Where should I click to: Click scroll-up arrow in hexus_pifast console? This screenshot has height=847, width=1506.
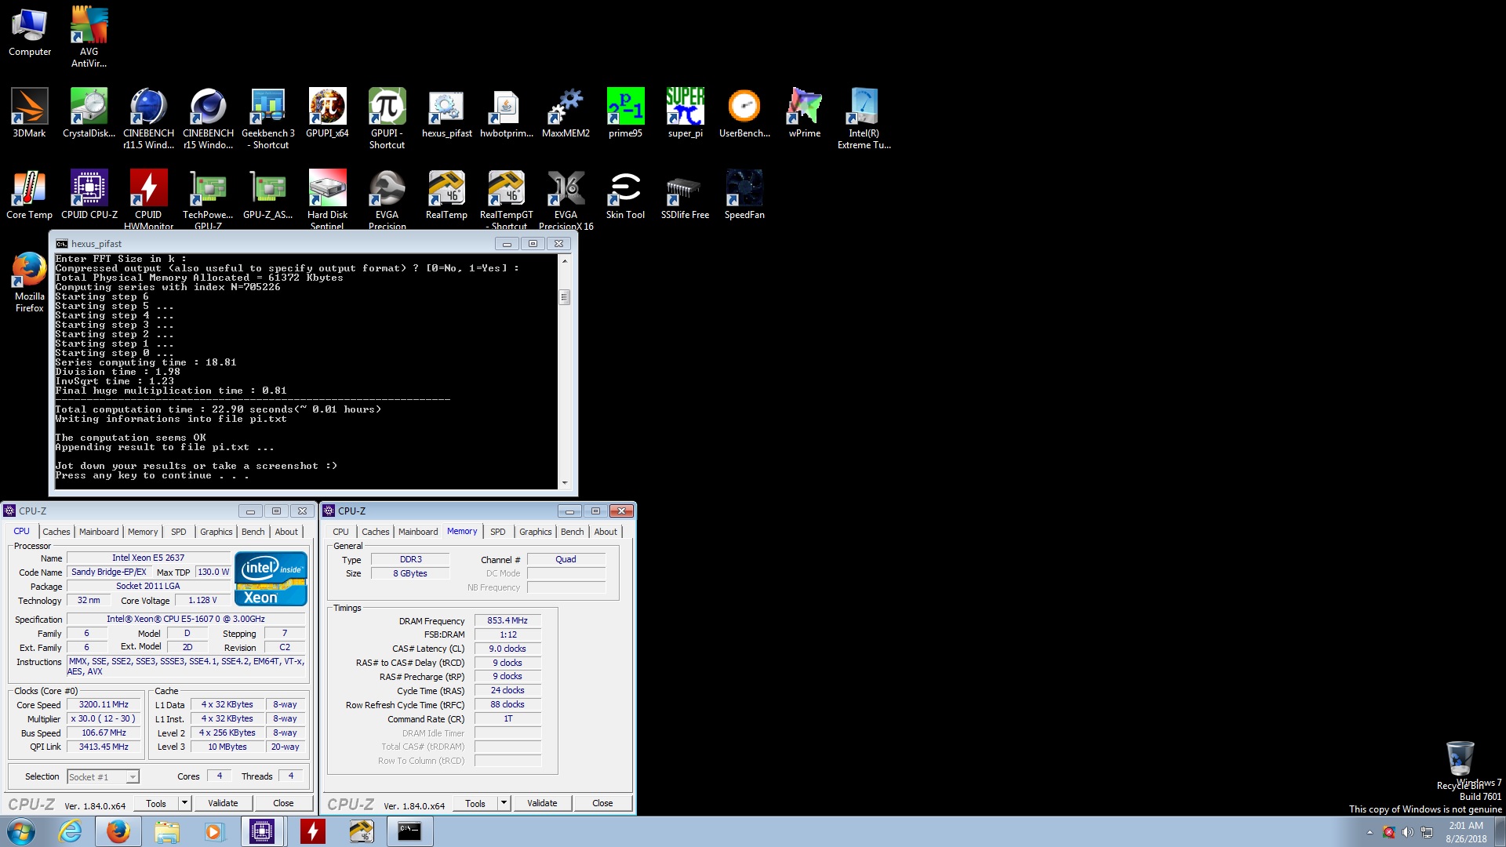point(564,260)
